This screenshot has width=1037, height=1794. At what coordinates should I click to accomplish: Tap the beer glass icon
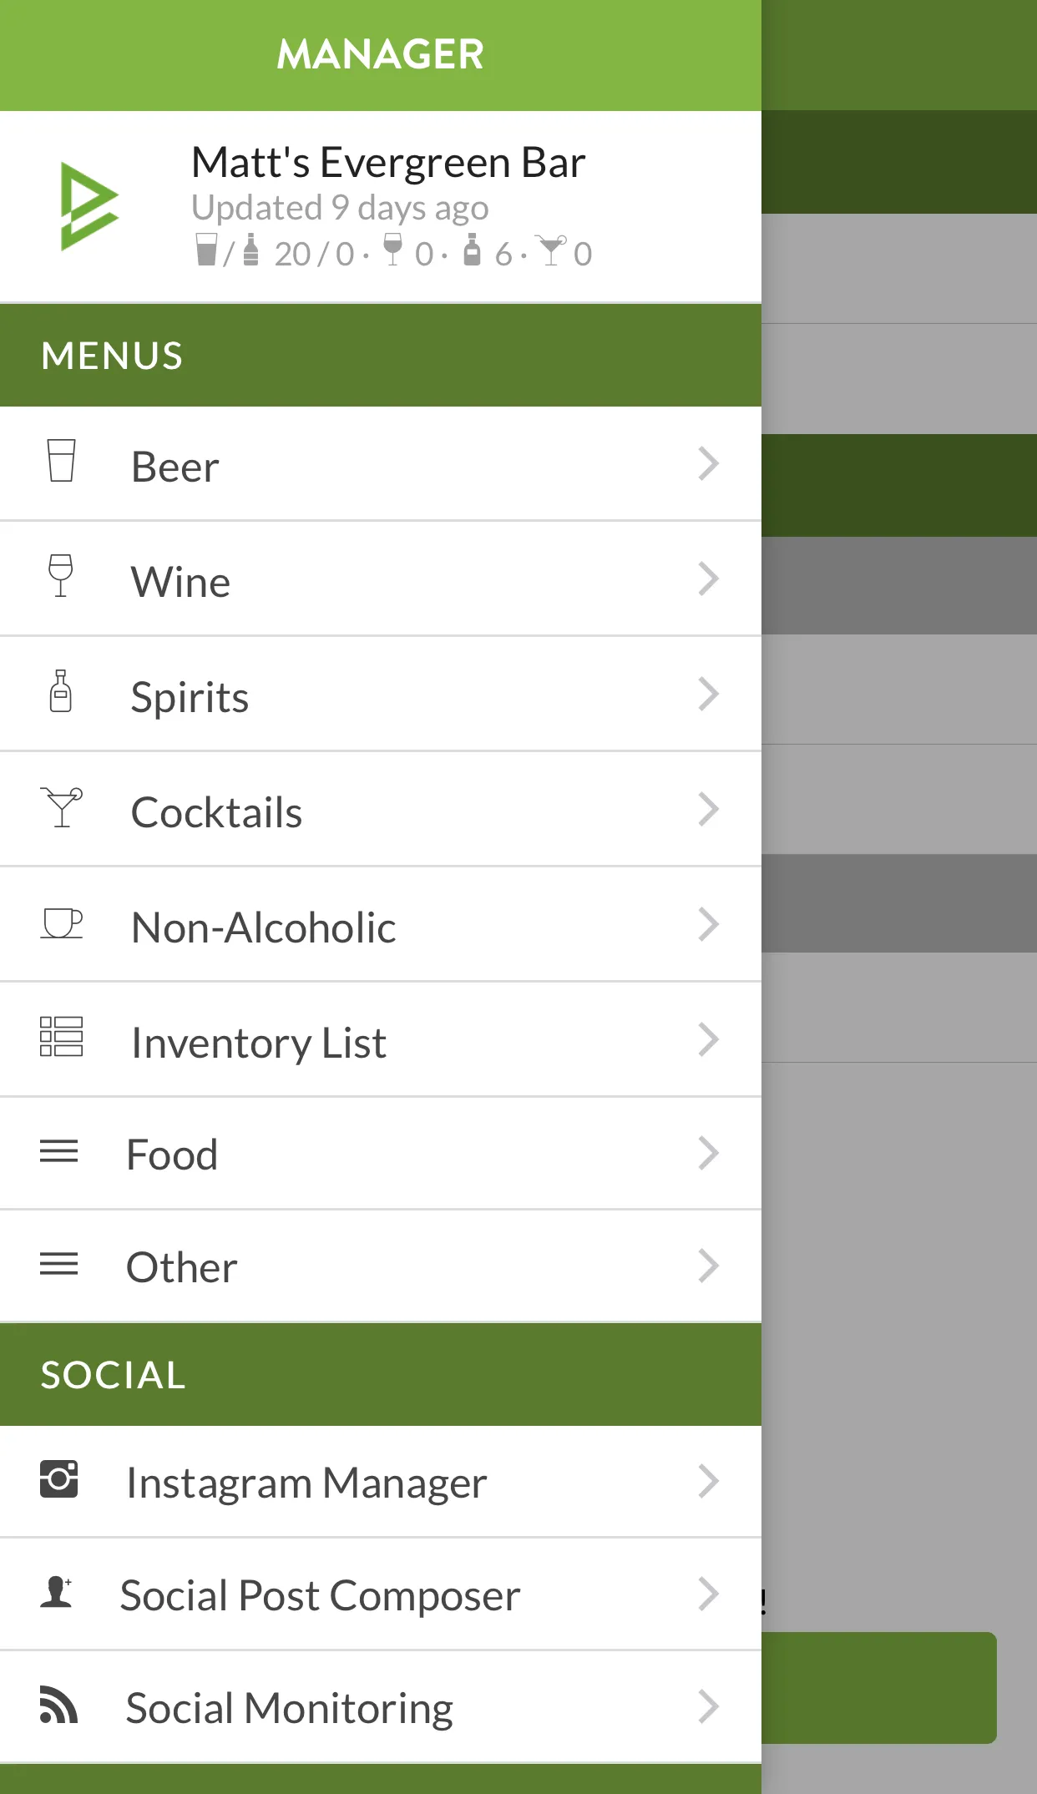click(x=61, y=461)
